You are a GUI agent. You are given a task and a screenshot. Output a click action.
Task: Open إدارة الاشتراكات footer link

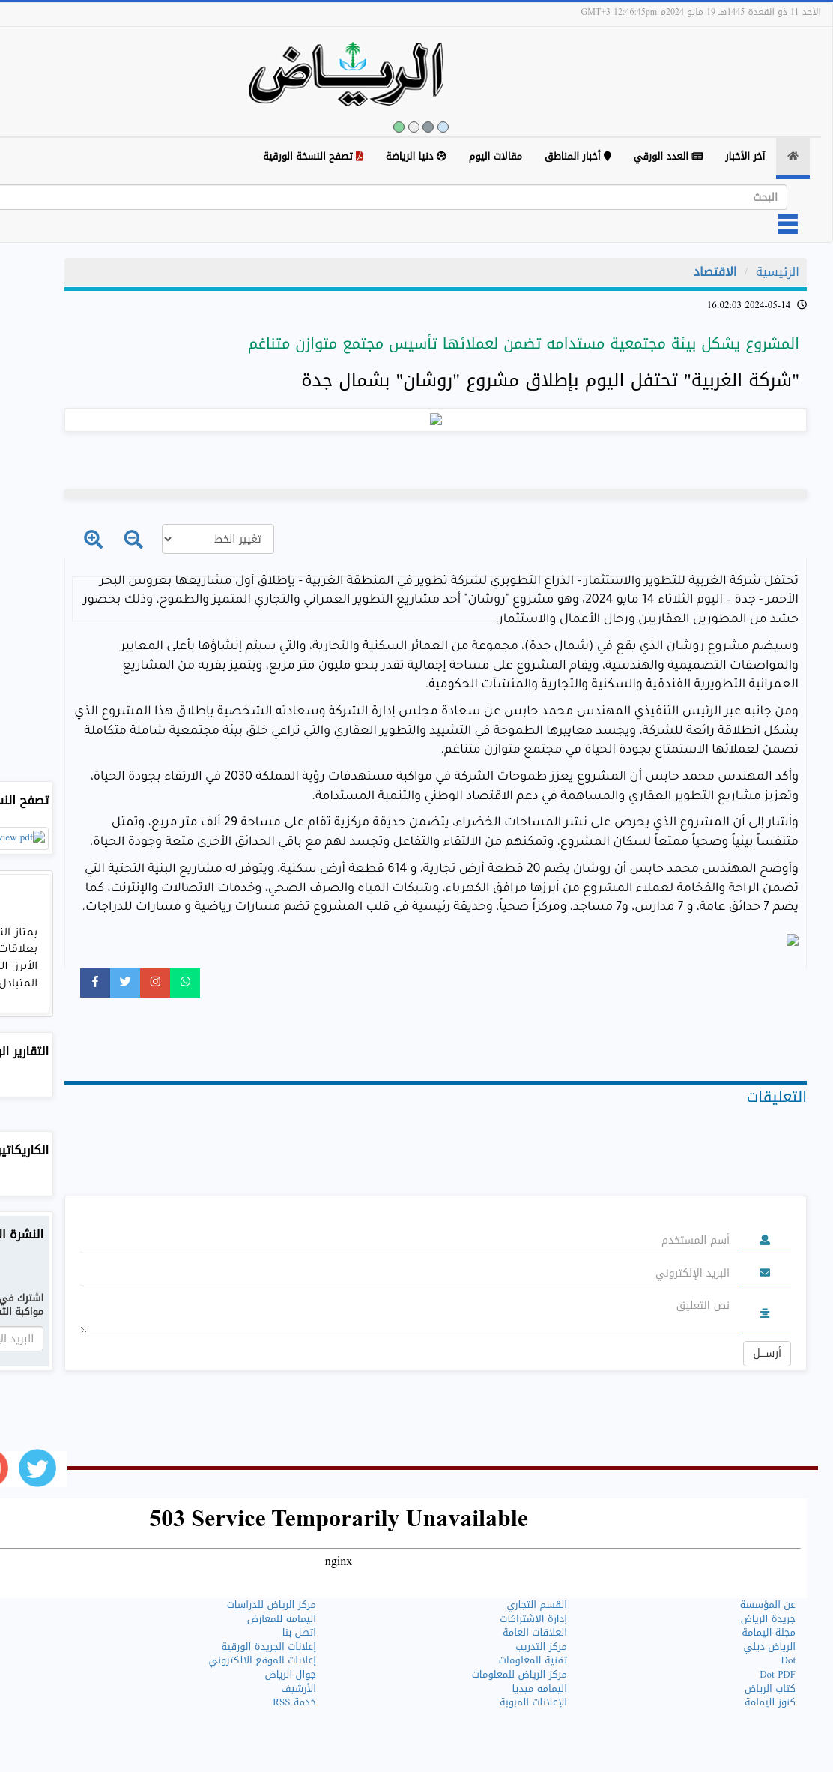point(533,1618)
